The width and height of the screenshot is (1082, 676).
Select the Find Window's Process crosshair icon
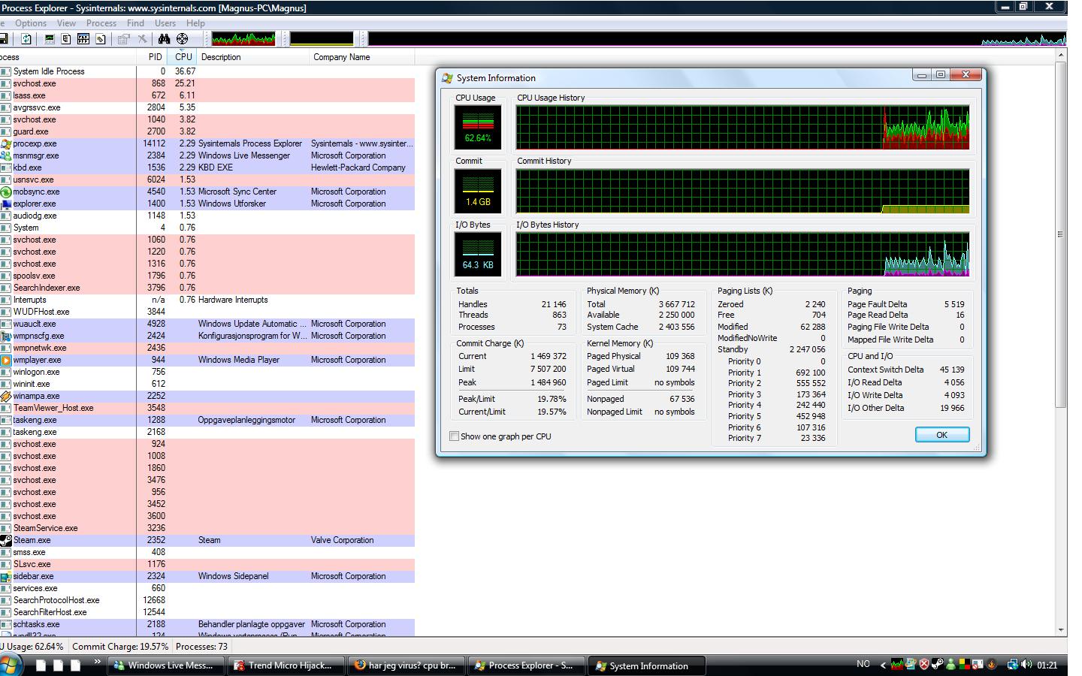pos(182,39)
